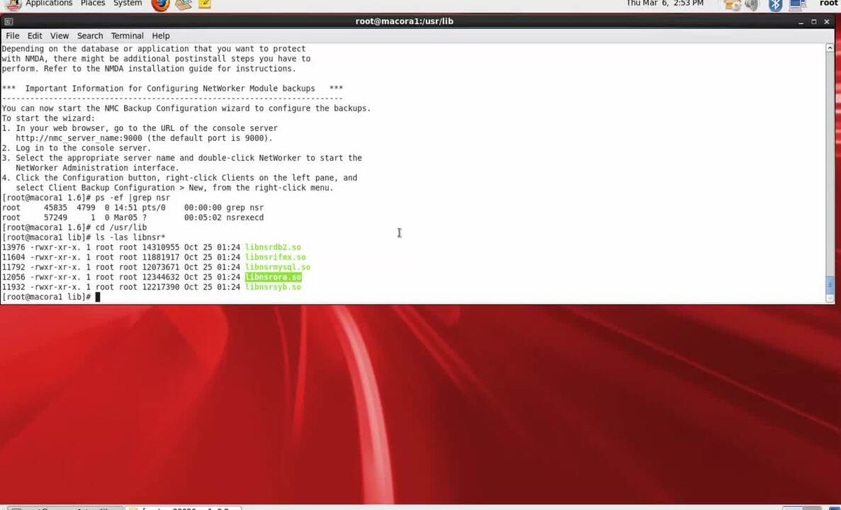Image resolution: width=841 pixels, height=510 pixels.
Task: Click the 'ps -ef |grep nsr' command text
Action: [x=132, y=198]
